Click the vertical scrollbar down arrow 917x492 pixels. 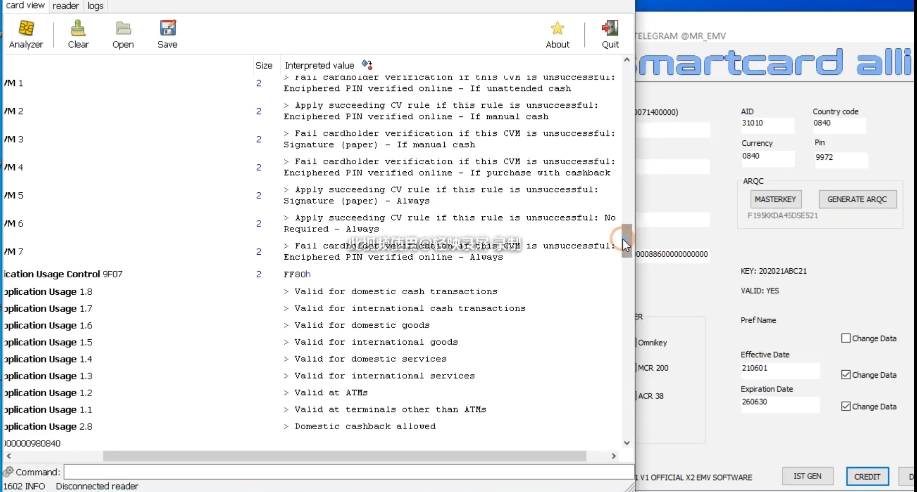[627, 443]
